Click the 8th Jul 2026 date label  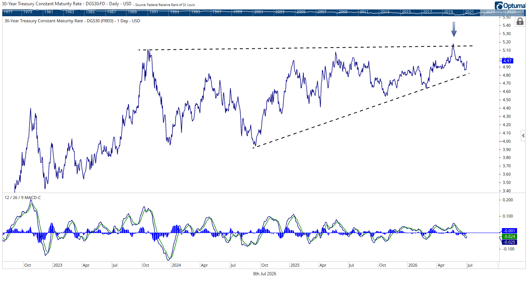click(x=264, y=274)
